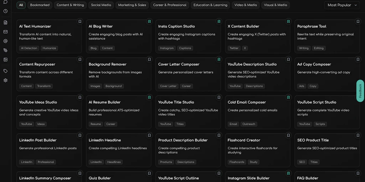Remove bookmark from X Content Builder
365x182 pixels.
pos(288,22)
